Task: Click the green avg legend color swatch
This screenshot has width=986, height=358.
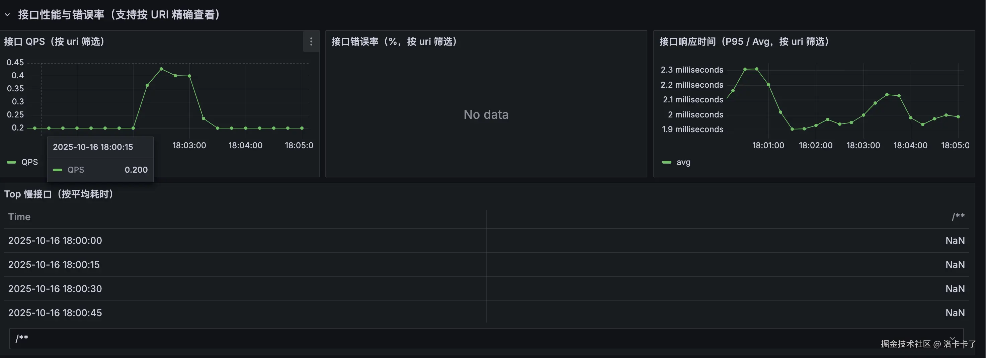Action: coord(666,162)
